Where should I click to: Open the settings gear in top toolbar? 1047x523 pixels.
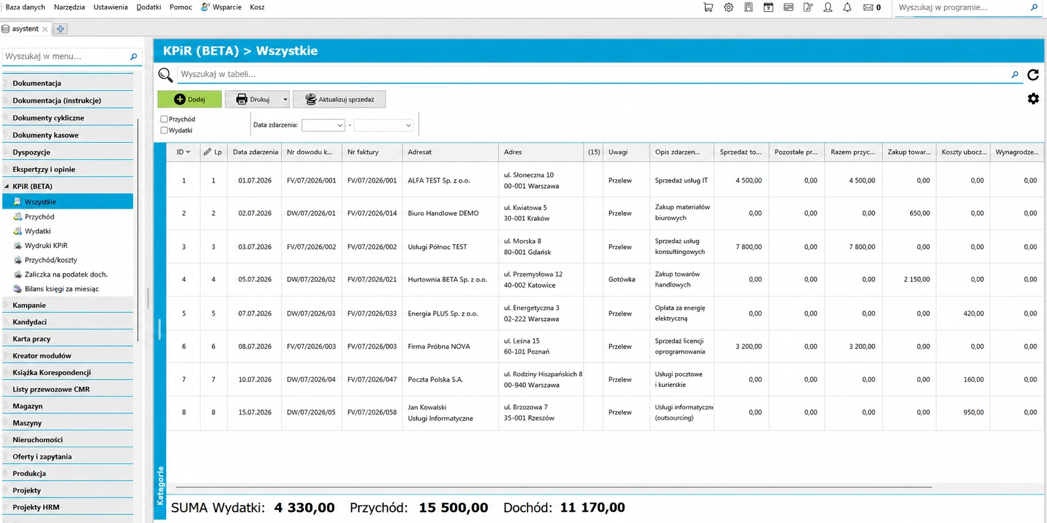729,8
